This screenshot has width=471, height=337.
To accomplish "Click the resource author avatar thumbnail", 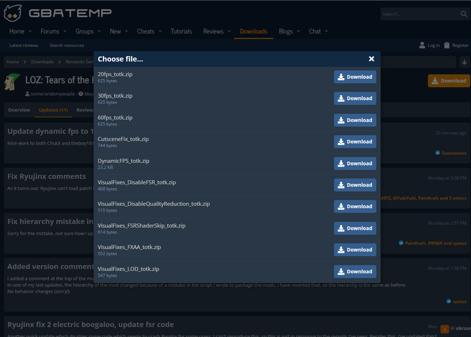I will click(12, 82).
